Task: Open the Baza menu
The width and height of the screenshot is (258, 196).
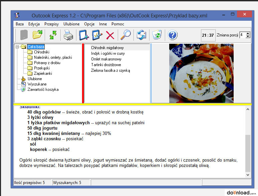Action: click(20, 24)
